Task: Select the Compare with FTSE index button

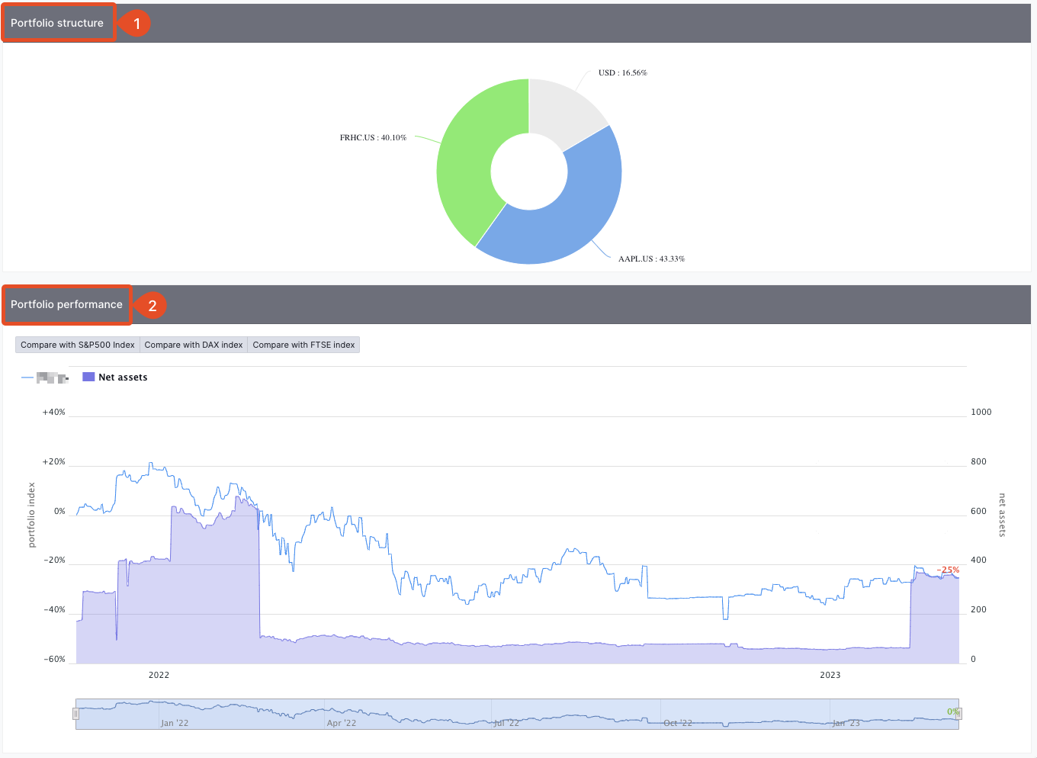Action: pyautogui.click(x=303, y=344)
